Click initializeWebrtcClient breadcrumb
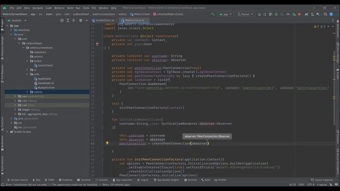 (168, 14)
